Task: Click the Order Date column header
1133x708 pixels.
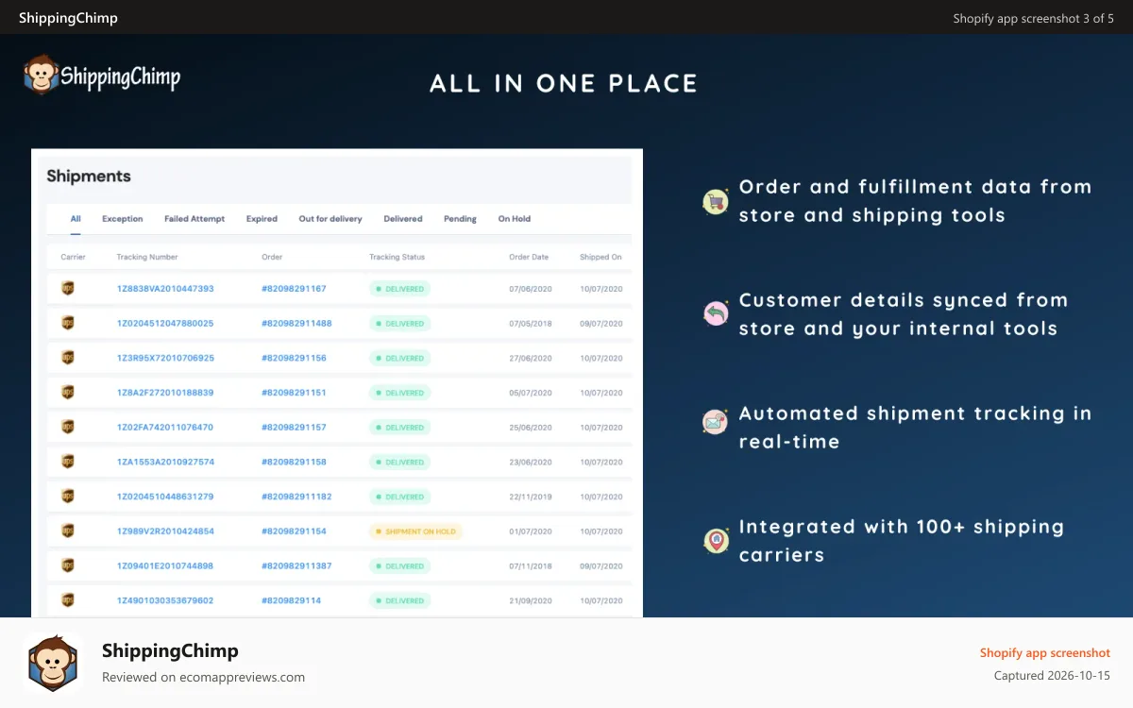Action: coord(529,257)
